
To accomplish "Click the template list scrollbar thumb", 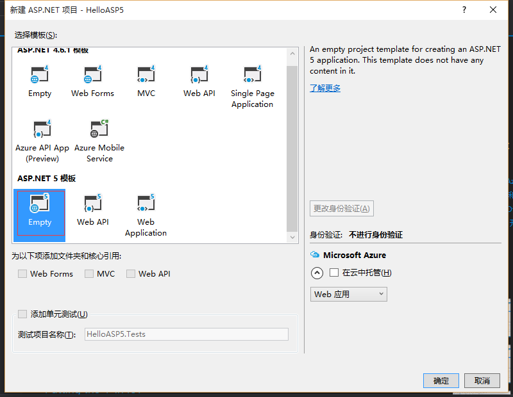I will [292, 149].
